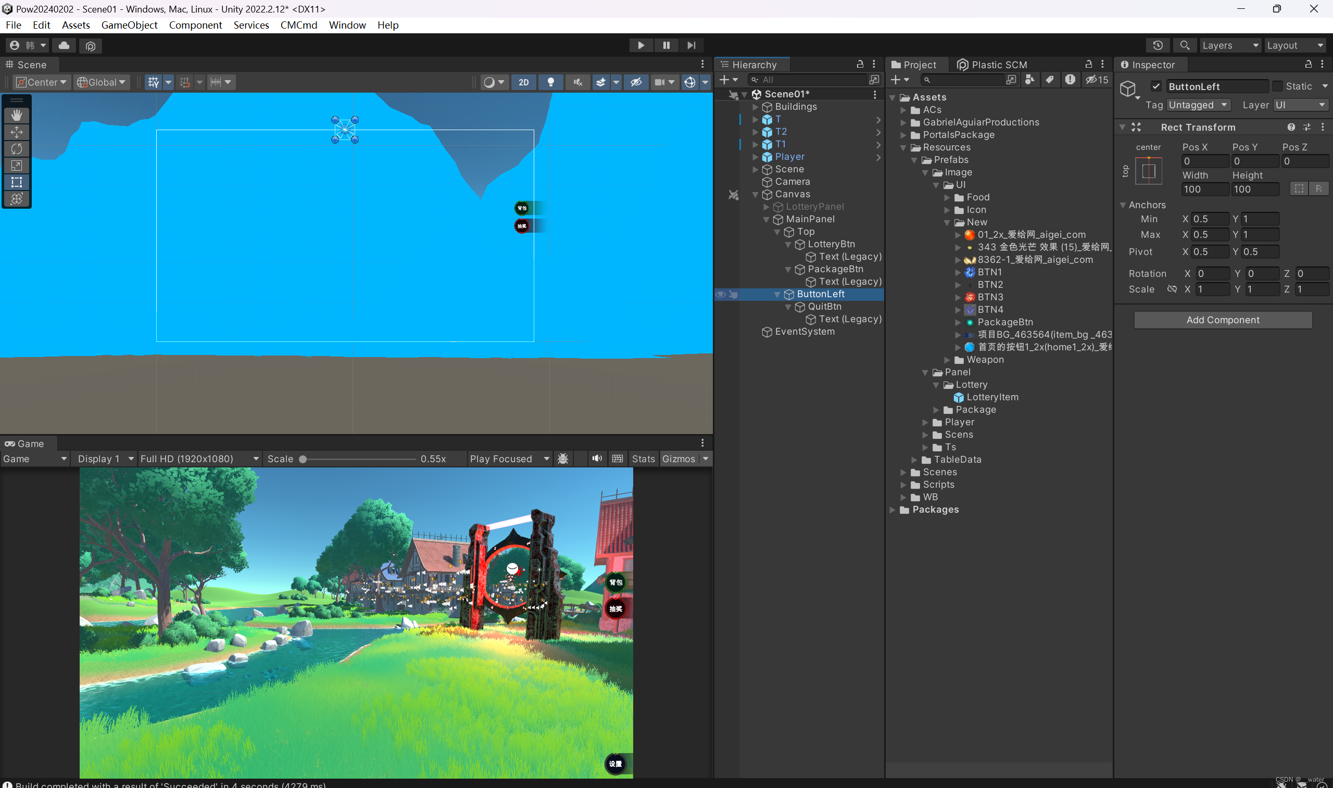Toggle 2D view mode in the Scene toolbar
The height and width of the screenshot is (788, 1333).
coord(523,82)
